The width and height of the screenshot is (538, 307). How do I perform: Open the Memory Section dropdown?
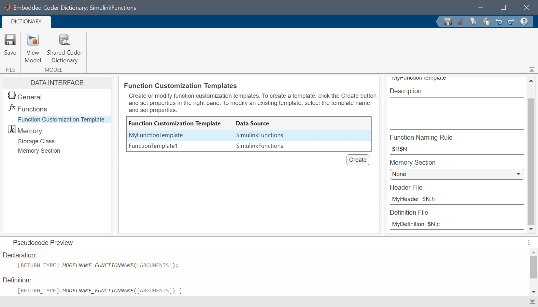pos(457,174)
